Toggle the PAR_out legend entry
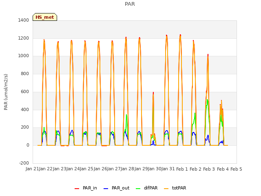261x196 pixels. 116,188
